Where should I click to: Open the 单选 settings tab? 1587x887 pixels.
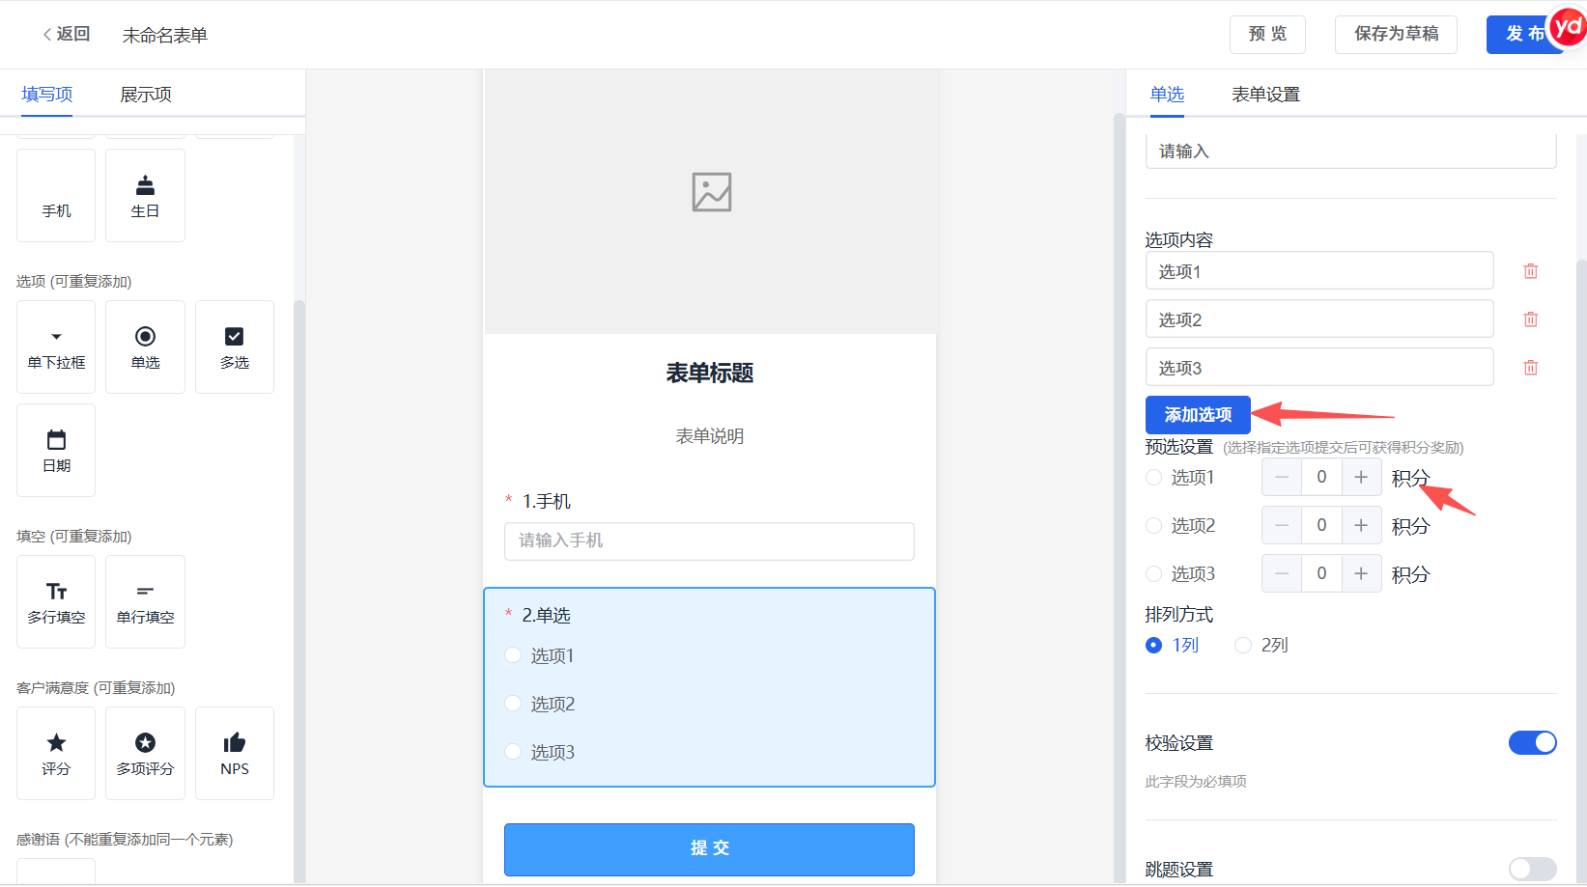pos(1167,95)
